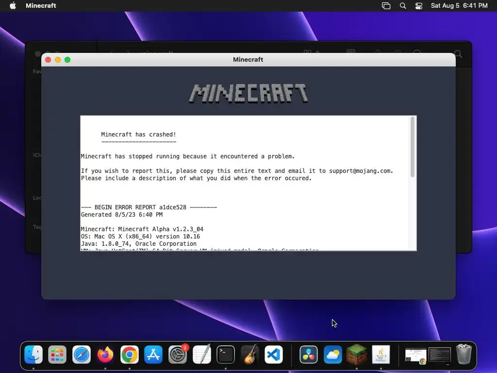Click the crash report scrollbar thumb

pyautogui.click(x=413, y=147)
